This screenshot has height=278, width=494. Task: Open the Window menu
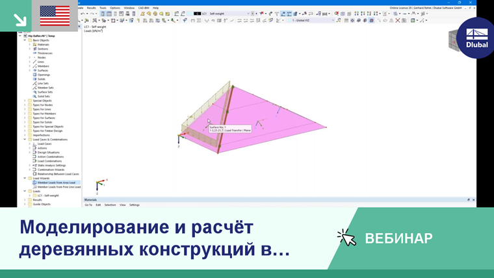pos(129,8)
